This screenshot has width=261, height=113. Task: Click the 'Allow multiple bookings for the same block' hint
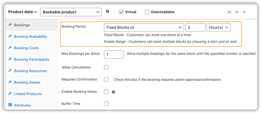pos(191,54)
